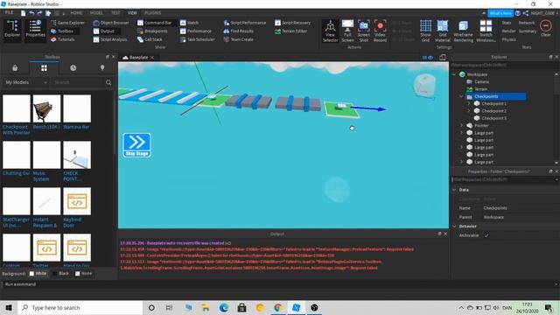Image resolution: width=560 pixels, height=315 pixels.
Task: Open the Object Browser
Action: 111,23
